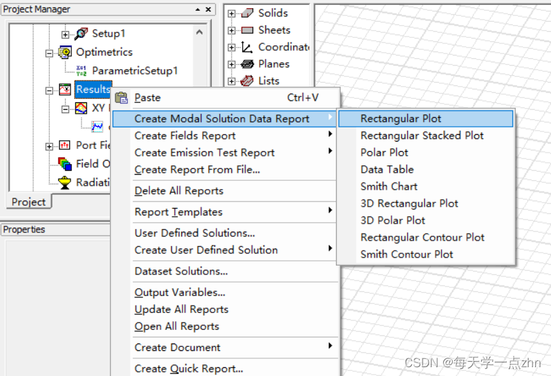Image resolution: width=551 pixels, height=376 pixels.
Task: Select Open All Reports
Action: 225,326
